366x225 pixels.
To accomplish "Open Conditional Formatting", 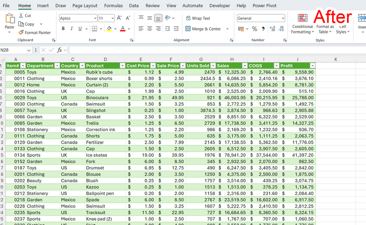I will [x=302, y=24].
